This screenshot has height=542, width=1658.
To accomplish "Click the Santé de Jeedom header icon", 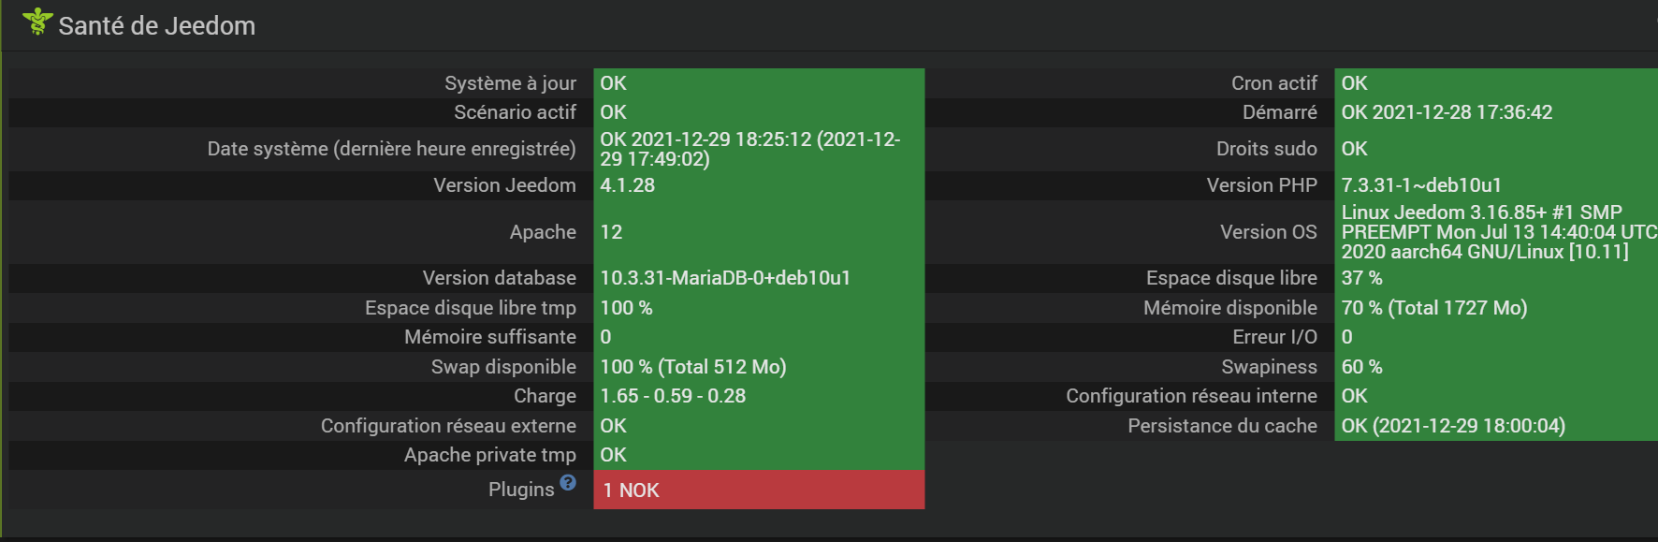I will pyautogui.click(x=36, y=22).
